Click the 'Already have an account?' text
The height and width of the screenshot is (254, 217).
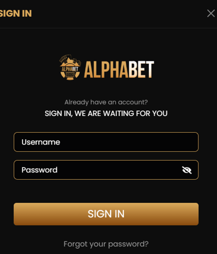click(x=106, y=102)
